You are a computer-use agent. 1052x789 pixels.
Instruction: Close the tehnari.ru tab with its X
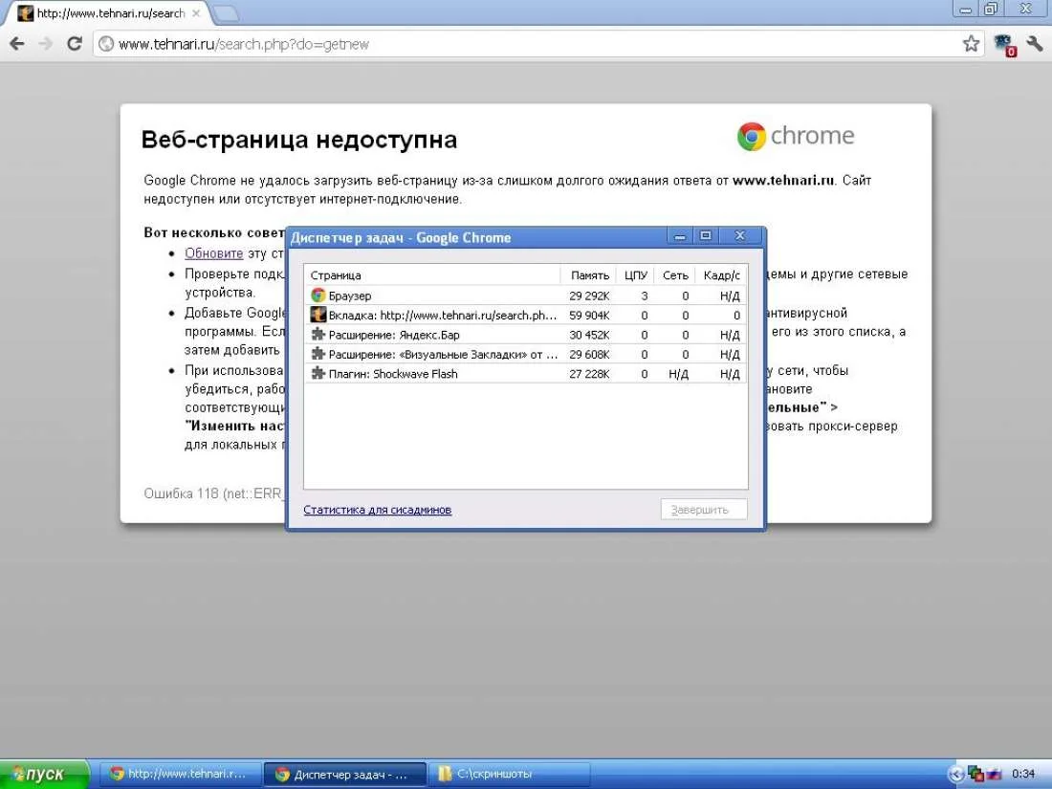(196, 13)
